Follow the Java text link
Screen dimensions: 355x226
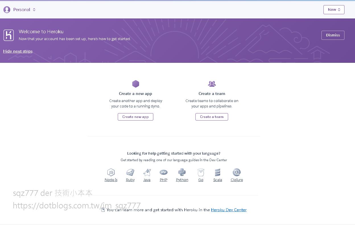(x=147, y=180)
